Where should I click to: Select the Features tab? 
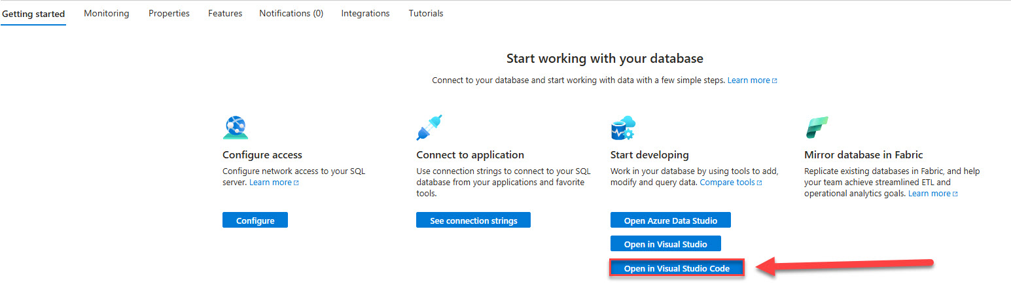tap(225, 13)
